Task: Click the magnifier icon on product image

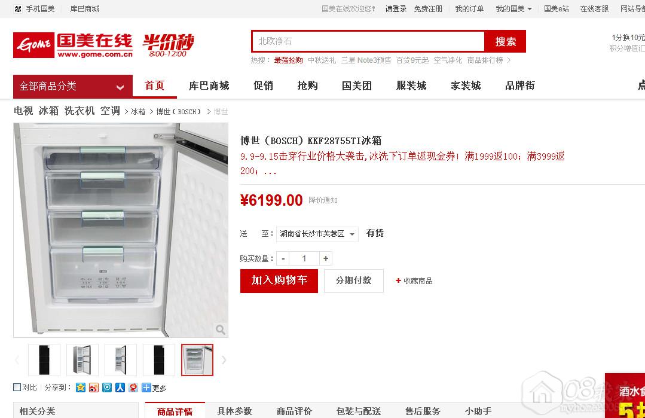Action: tap(221, 329)
